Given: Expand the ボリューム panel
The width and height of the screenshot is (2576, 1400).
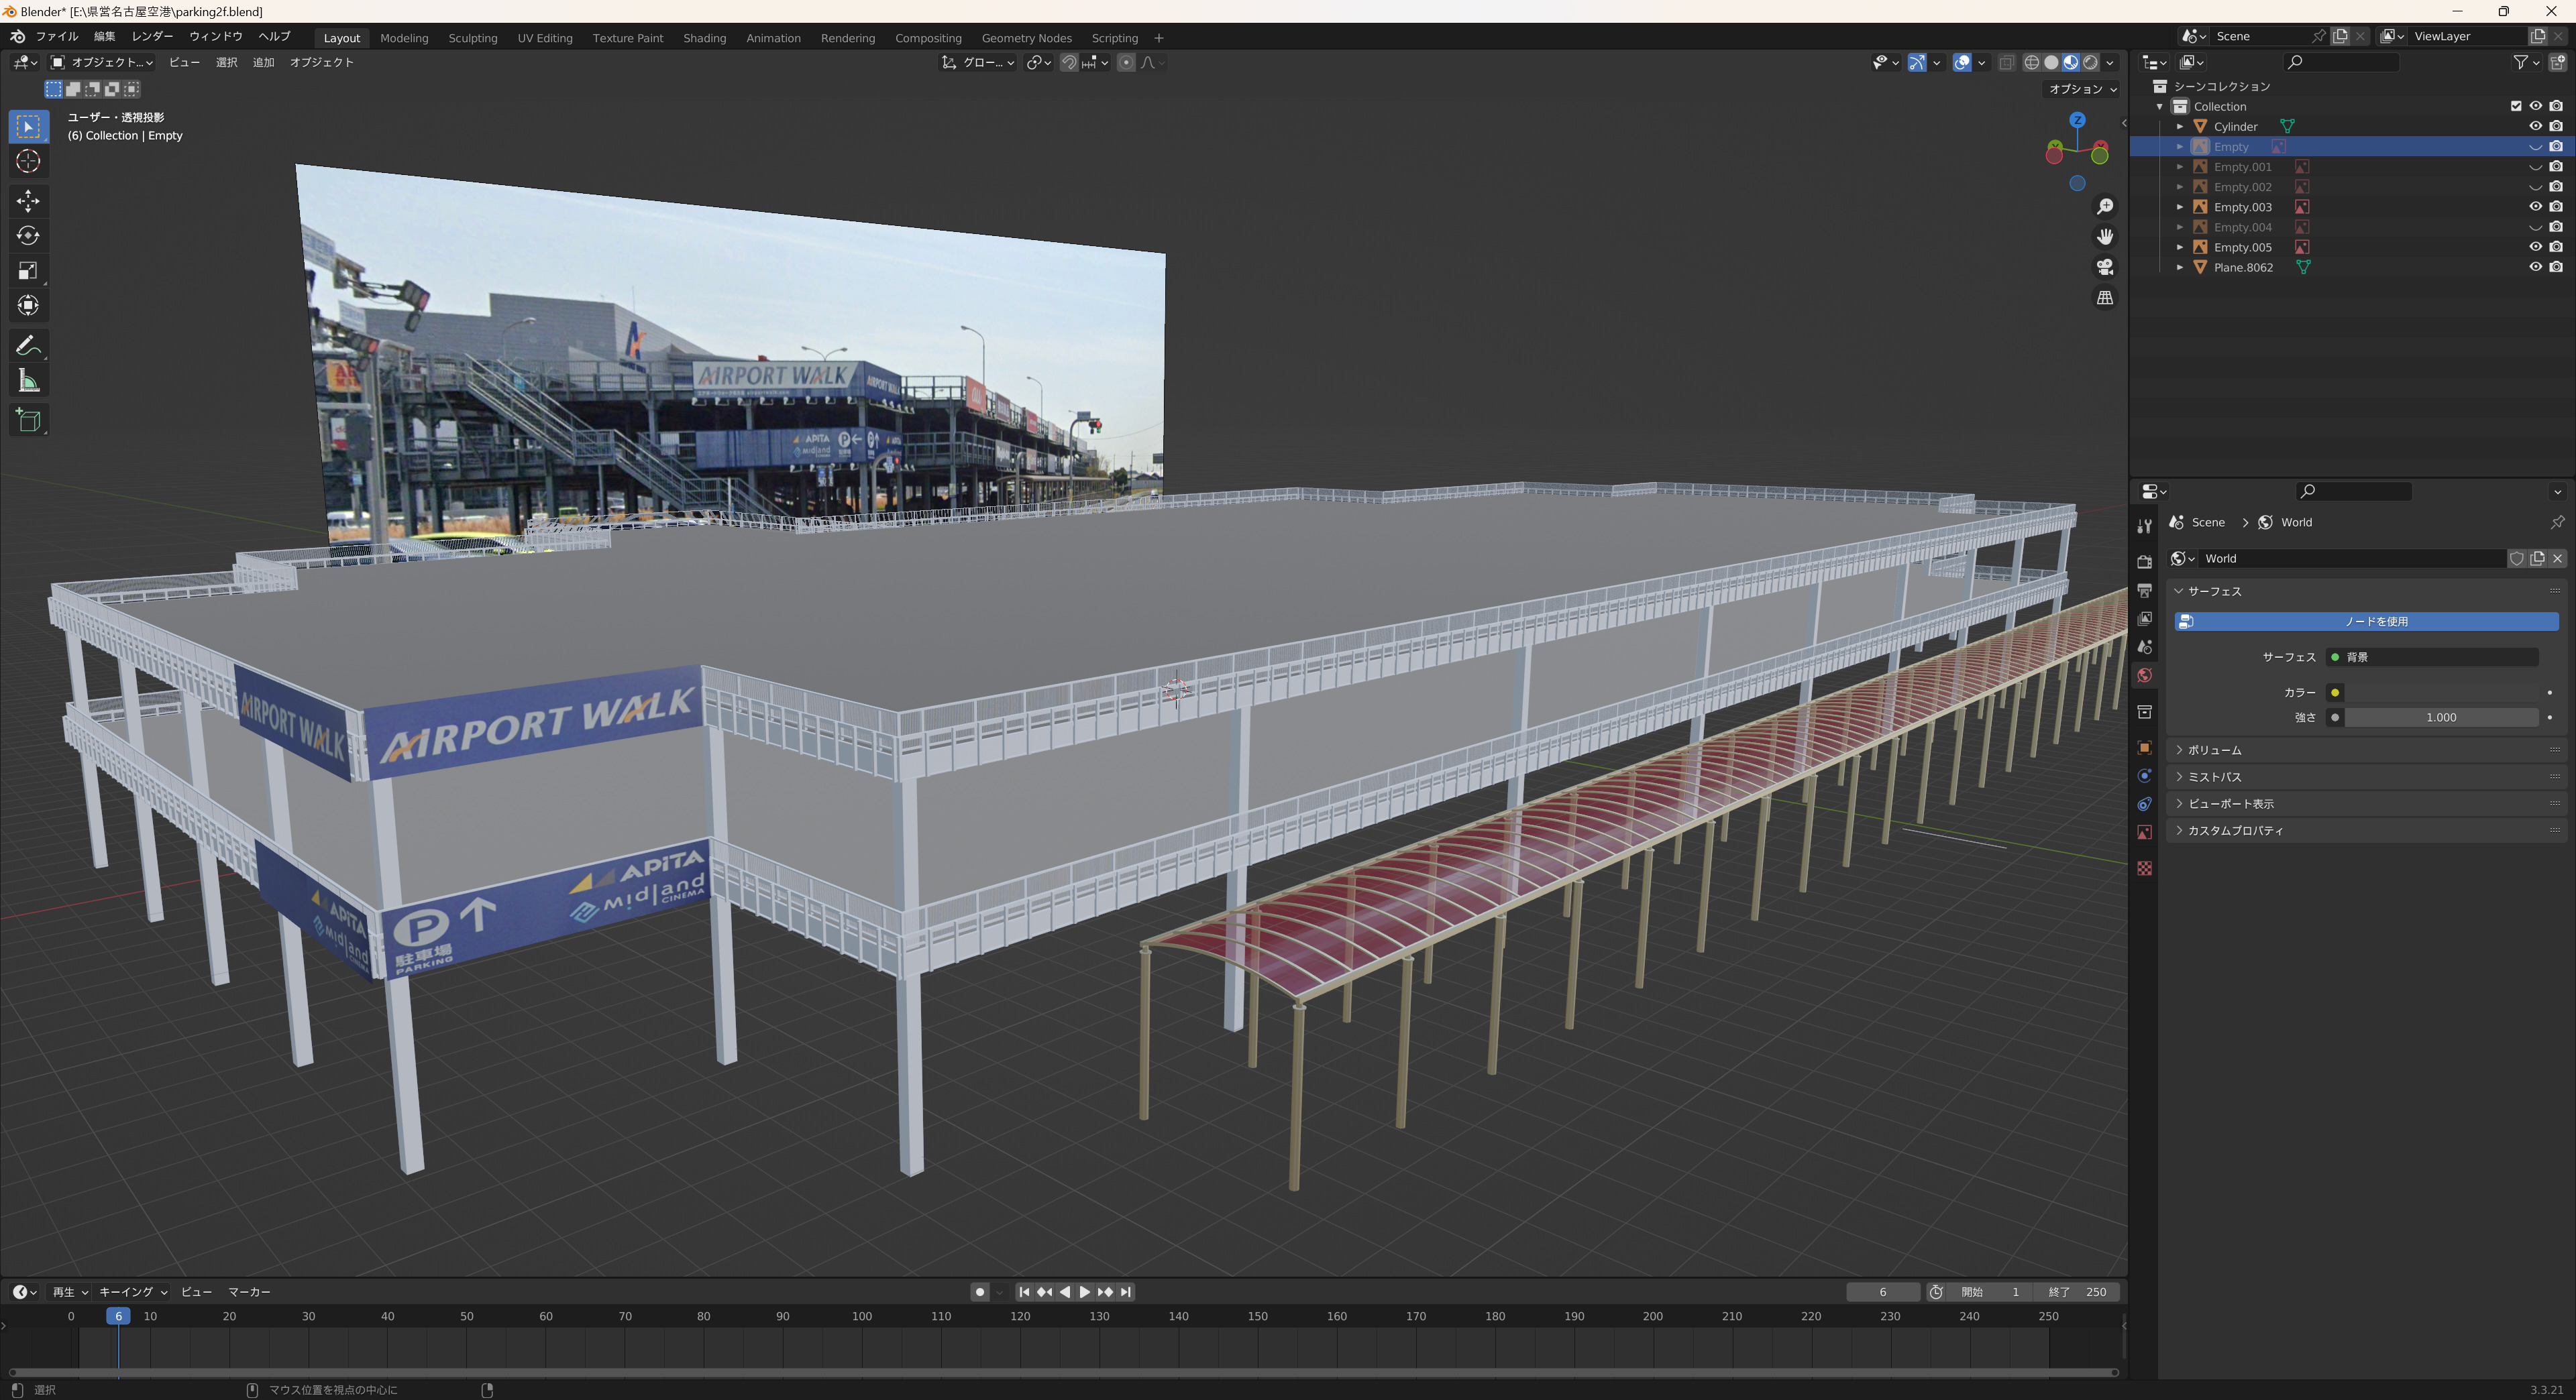Looking at the screenshot, I should click(2366, 750).
